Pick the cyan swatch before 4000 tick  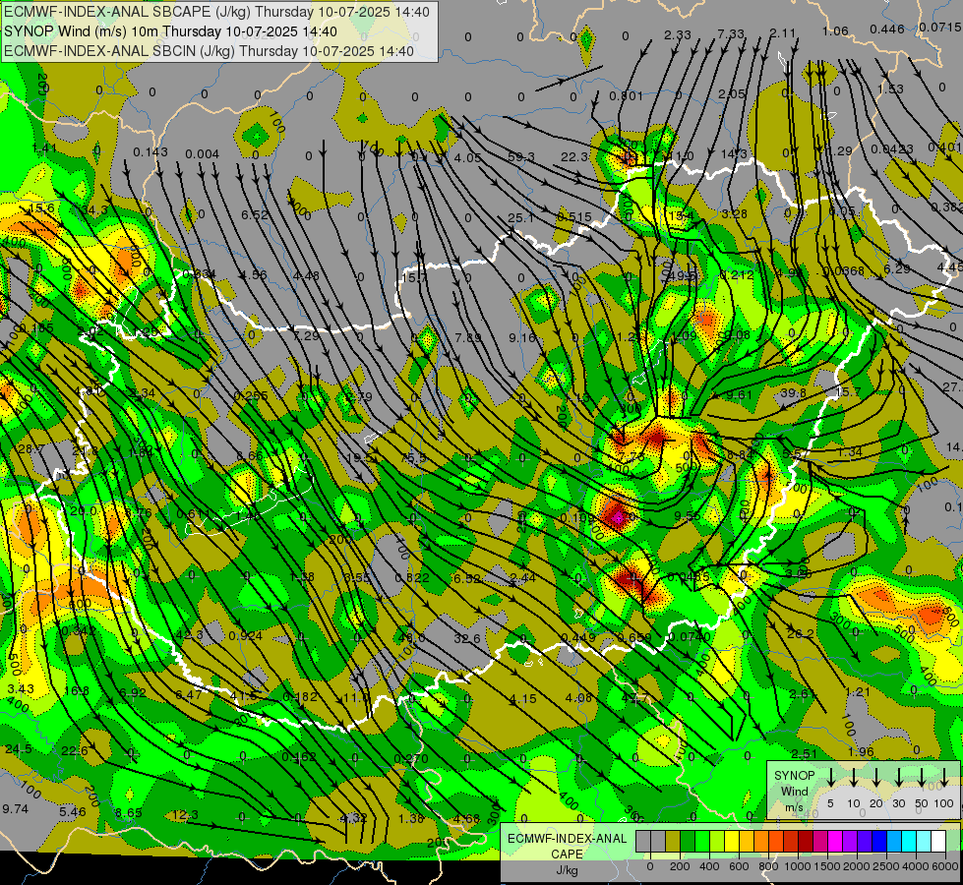click(x=910, y=841)
